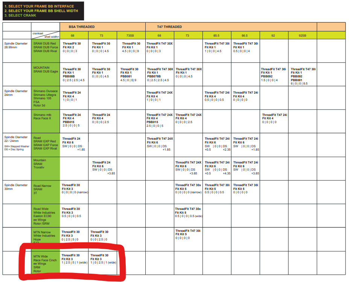This screenshot has height=282, width=349.
Task: Click the crankset / shell width corner cell
Action: [x=46, y=35]
